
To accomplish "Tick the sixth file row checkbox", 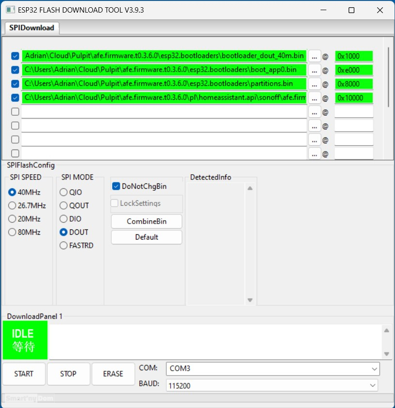I will click(x=15, y=126).
